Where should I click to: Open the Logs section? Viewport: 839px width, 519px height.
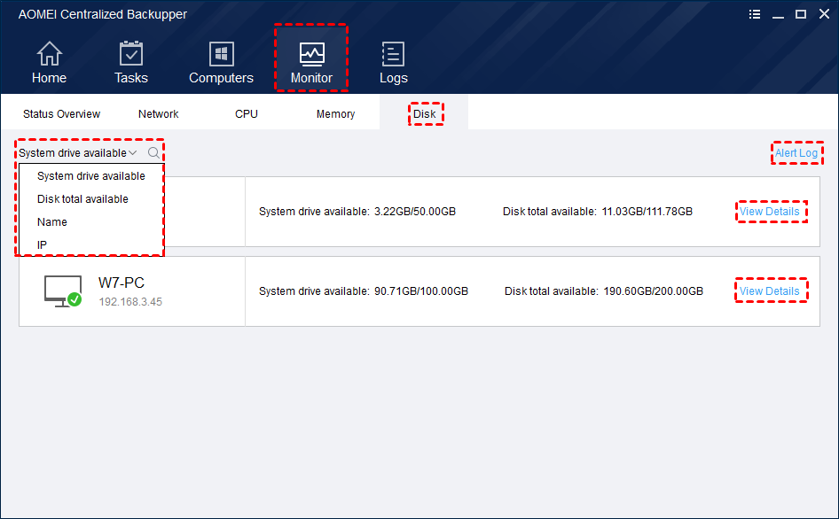click(393, 63)
